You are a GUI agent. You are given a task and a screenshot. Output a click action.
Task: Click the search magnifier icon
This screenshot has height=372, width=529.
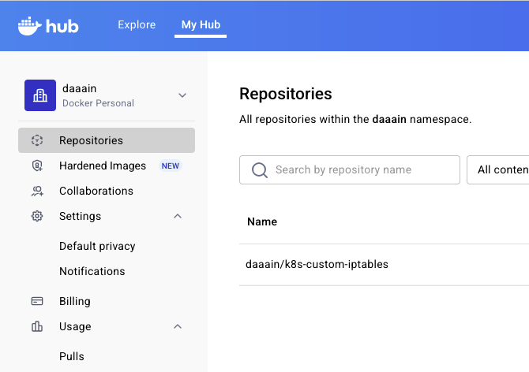(259, 170)
